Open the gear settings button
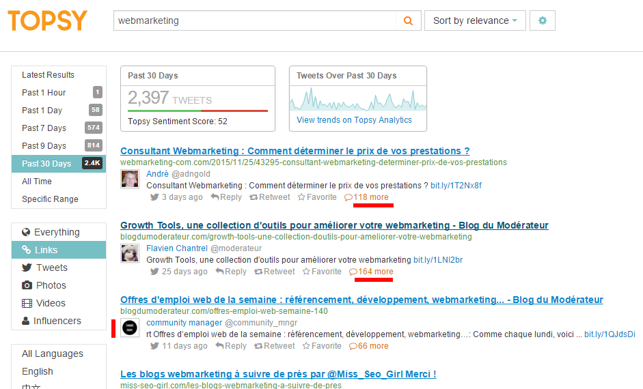 543,20
